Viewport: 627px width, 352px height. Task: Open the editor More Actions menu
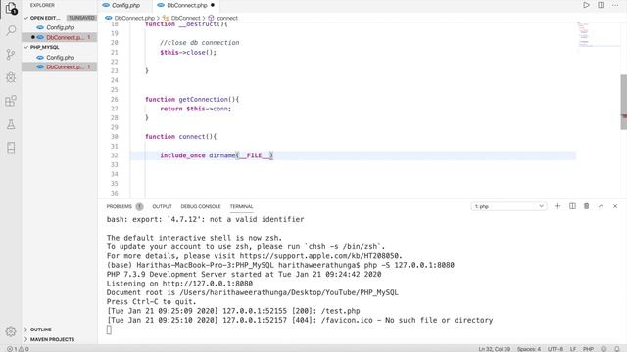(x=615, y=5)
